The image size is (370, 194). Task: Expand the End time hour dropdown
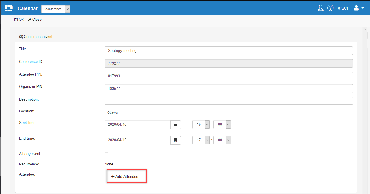pyautogui.click(x=207, y=140)
